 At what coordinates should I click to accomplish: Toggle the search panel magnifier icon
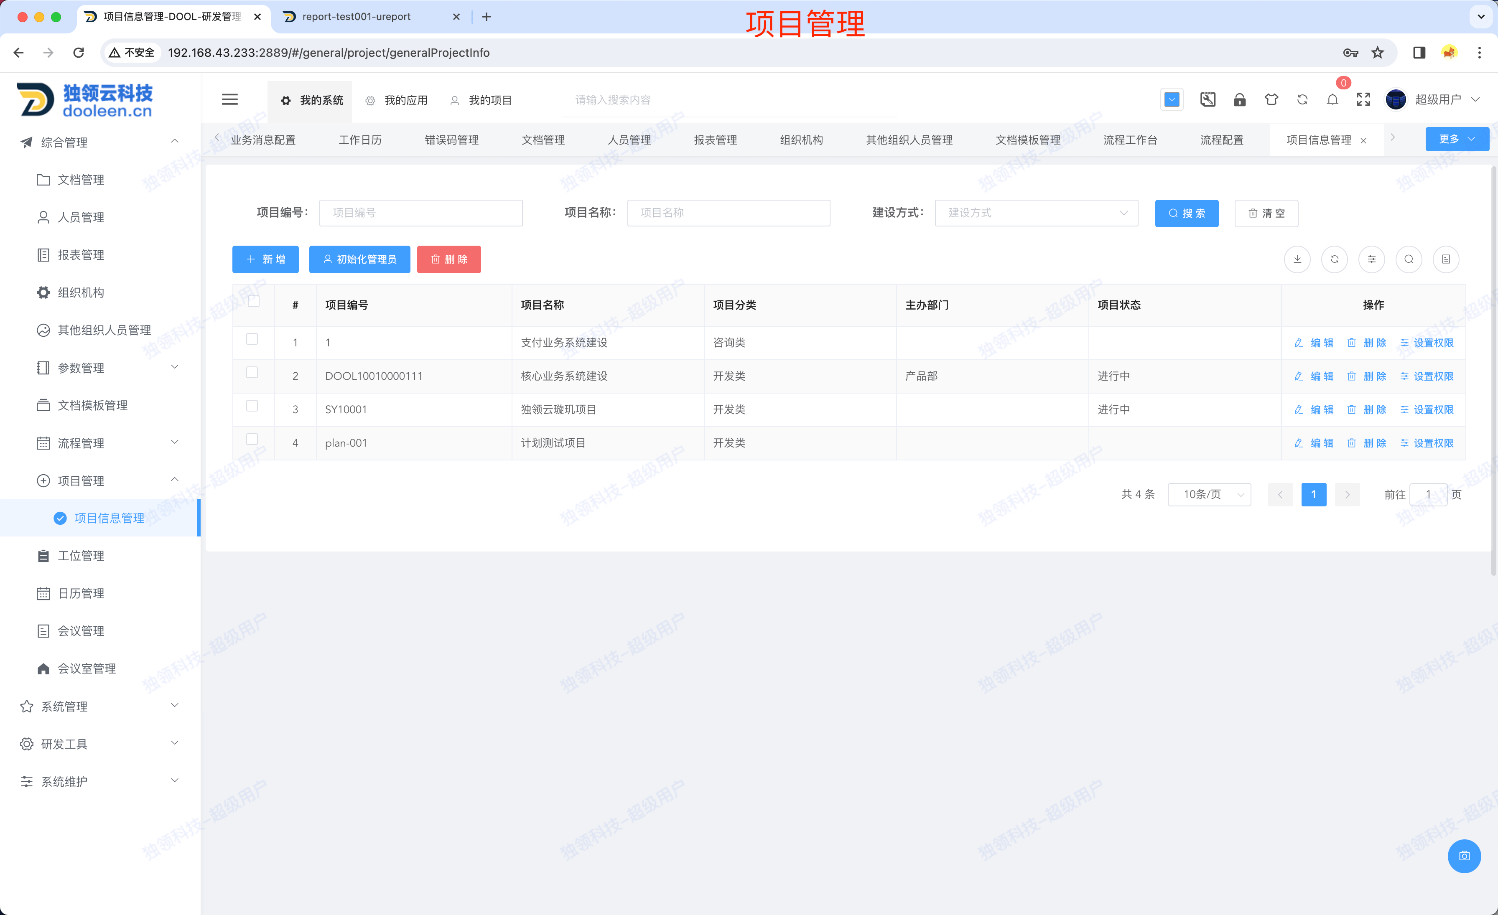1409,259
